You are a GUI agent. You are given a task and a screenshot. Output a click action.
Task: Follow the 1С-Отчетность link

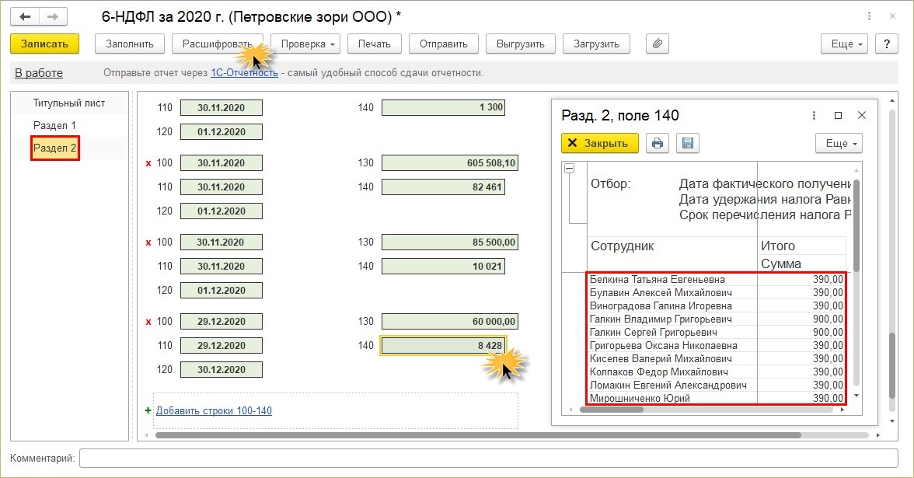coord(244,73)
